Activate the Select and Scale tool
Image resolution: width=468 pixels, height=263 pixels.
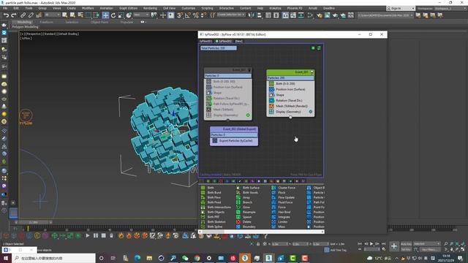121,15
